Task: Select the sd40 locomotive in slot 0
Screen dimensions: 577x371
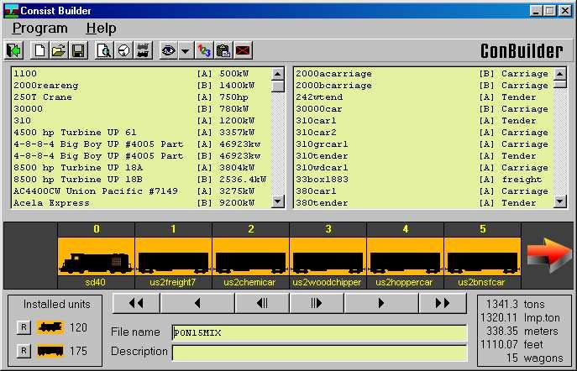Action: pos(96,256)
